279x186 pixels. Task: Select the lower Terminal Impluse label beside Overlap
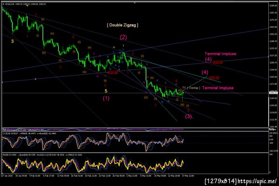pyautogui.click(x=218, y=88)
